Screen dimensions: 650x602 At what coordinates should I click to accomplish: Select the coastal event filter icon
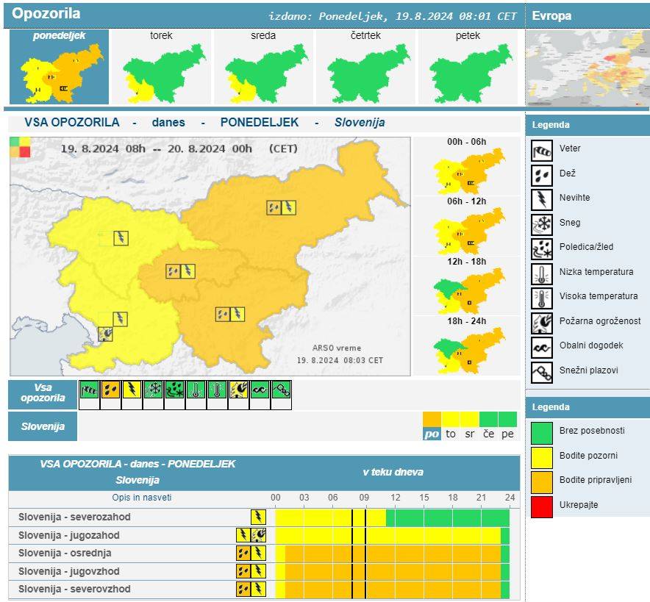tap(260, 390)
